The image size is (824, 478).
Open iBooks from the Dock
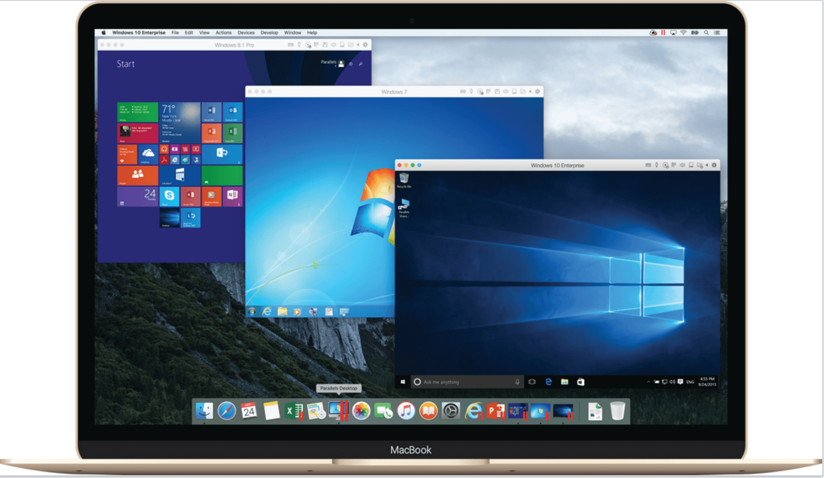click(x=428, y=411)
